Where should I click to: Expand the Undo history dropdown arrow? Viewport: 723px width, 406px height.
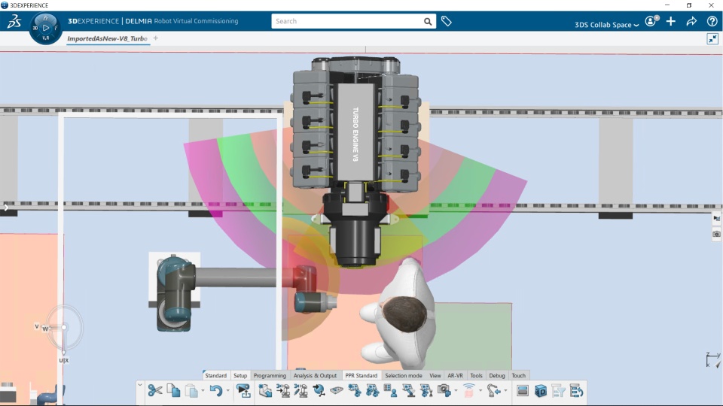(x=227, y=391)
